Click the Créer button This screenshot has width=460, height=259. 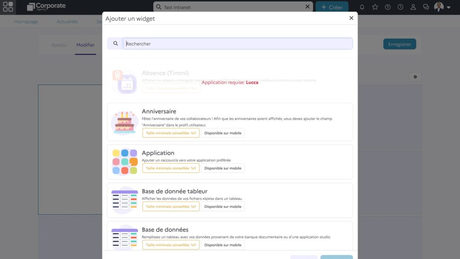click(x=332, y=7)
